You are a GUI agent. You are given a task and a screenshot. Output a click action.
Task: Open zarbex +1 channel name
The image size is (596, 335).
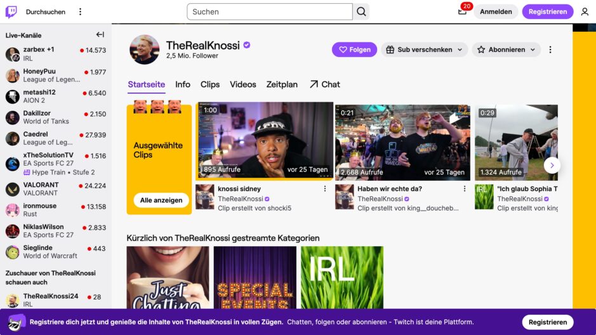pos(39,49)
